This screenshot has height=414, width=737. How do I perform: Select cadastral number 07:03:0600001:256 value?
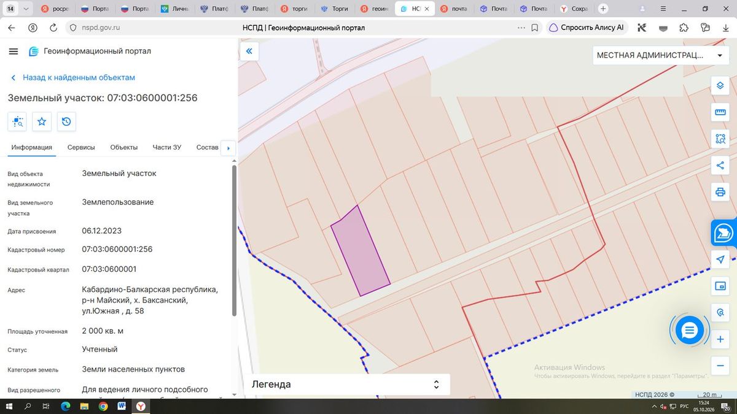point(117,249)
